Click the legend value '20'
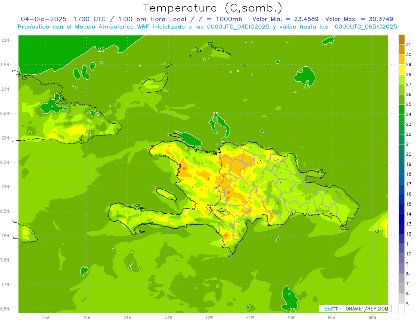Image resolution: width=418 pixels, height=322 pixels. tap(409, 154)
